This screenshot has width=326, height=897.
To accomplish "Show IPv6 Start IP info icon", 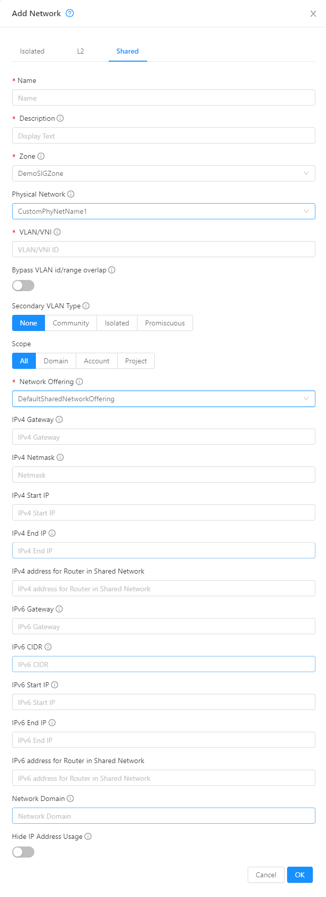I will pos(55,685).
